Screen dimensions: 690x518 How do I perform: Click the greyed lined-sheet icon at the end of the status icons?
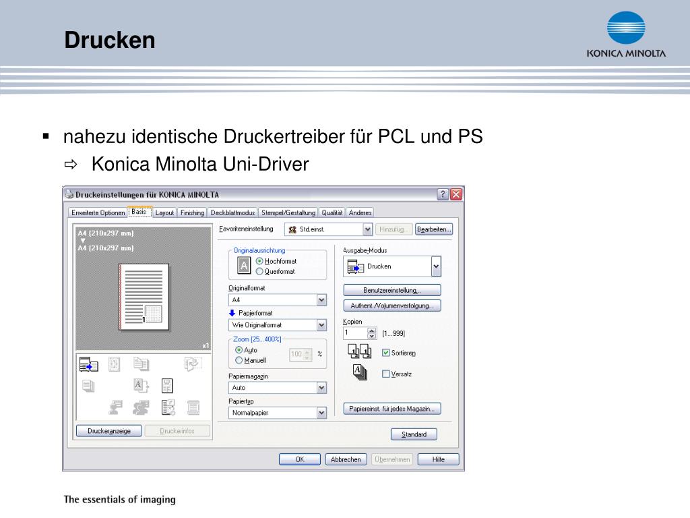[193, 407]
